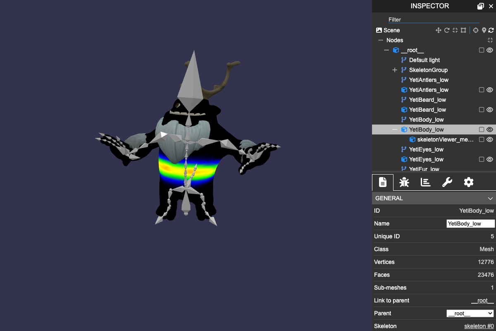496x331 pixels.
Task: Open the Parent dropdown
Action: 470,313
